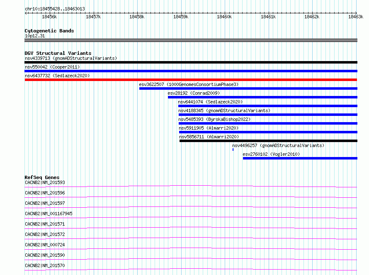Click the 18459k ruler tick label

click(x=181, y=17)
